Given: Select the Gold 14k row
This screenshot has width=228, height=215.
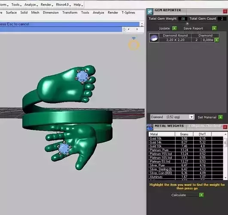Looking at the screenshot, I should (186, 142).
